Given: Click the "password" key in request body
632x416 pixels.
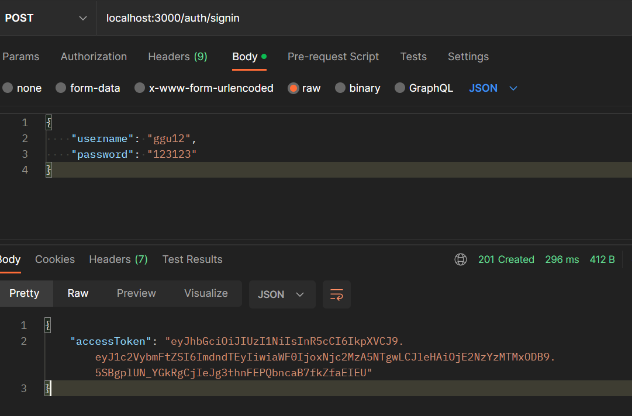Looking at the screenshot, I should [102, 154].
